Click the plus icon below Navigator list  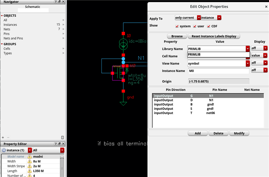click(3, 137)
